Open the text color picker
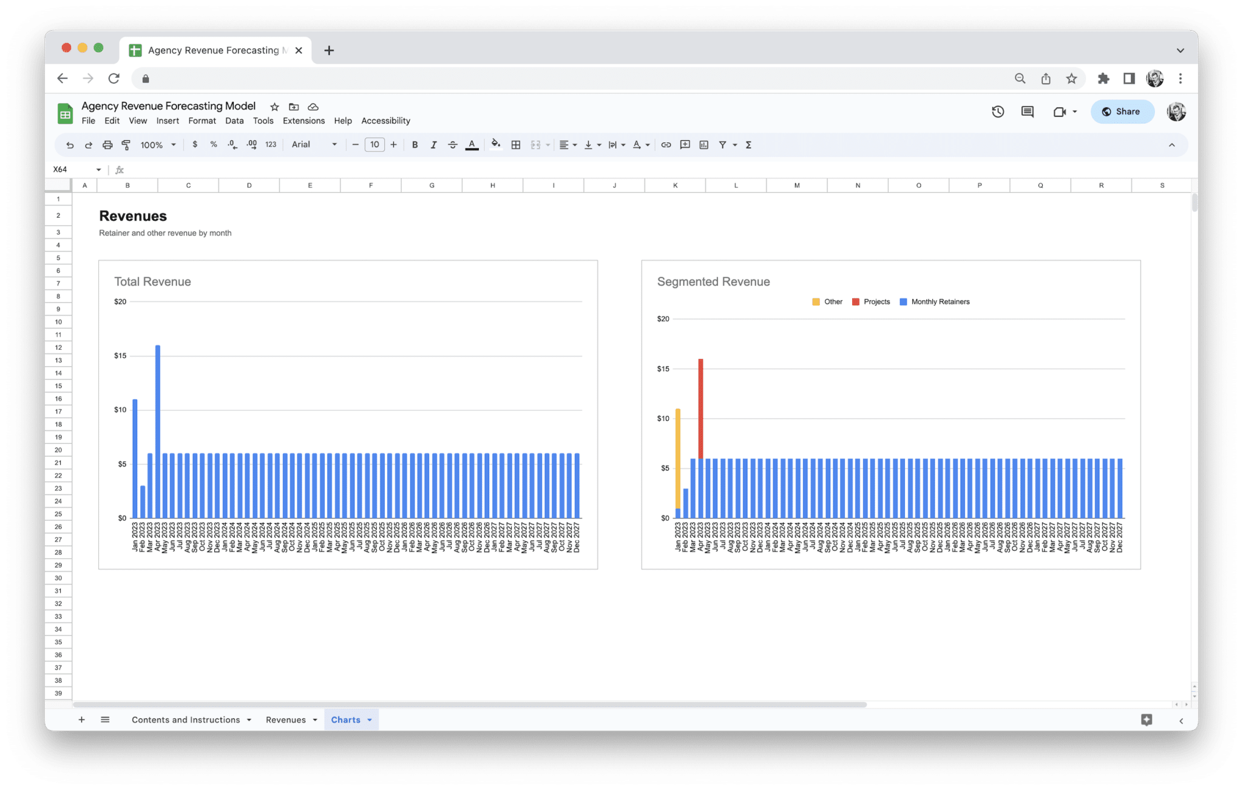This screenshot has height=790, width=1243. click(x=472, y=144)
